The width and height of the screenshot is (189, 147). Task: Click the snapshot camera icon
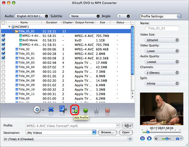click(177, 139)
